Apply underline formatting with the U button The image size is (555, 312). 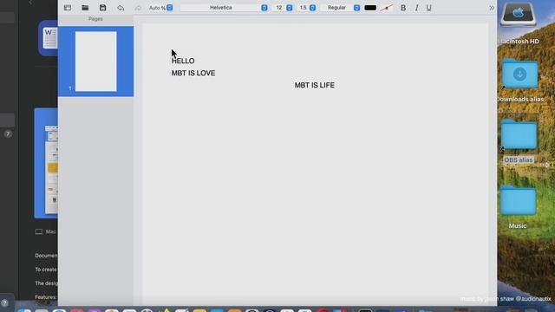428,8
